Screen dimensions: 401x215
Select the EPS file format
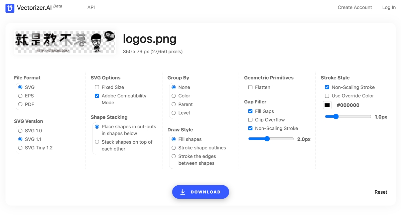click(20, 96)
